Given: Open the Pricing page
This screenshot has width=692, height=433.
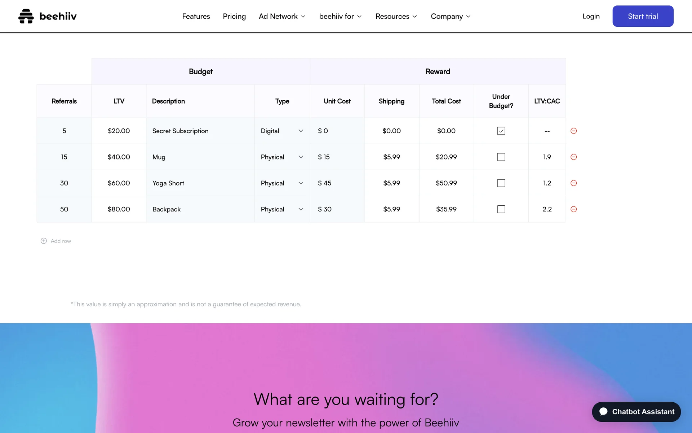Looking at the screenshot, I should click(x=234, y=16).
